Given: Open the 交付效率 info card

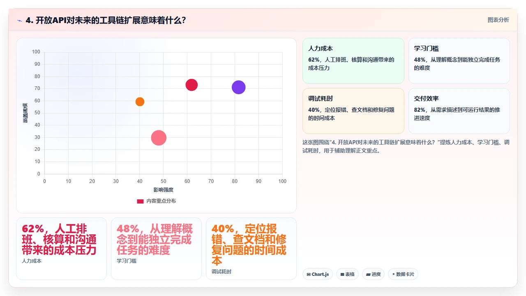Looking at the screenshot, I should coord(459,111).
